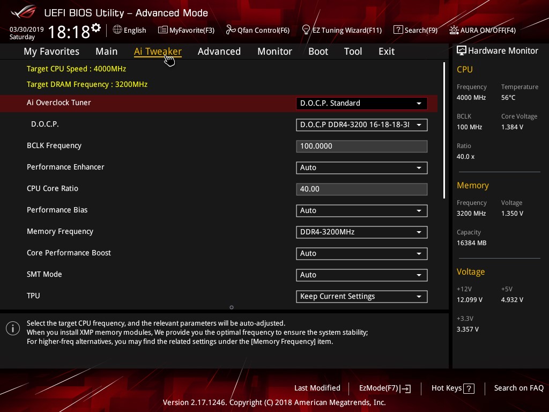Toggle AURA ON/OFF(F4) lighting icon
The width and height of the screenshot is (549, 412).
click(454, 30)
